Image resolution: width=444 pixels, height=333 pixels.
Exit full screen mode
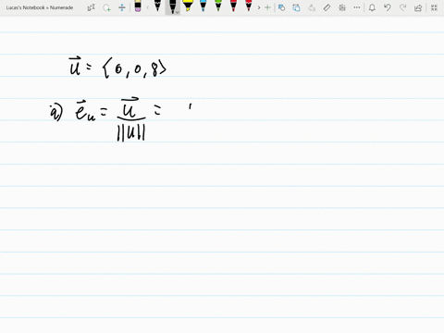tap(434, 7)
